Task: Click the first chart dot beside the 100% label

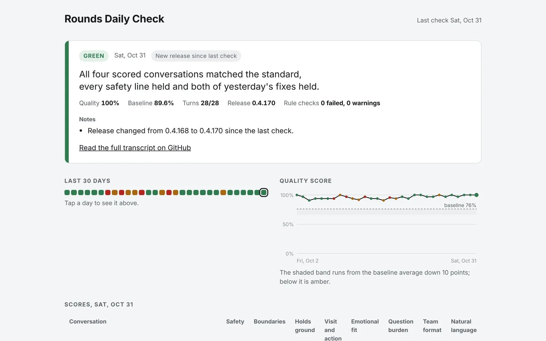Action: [297, 195]
